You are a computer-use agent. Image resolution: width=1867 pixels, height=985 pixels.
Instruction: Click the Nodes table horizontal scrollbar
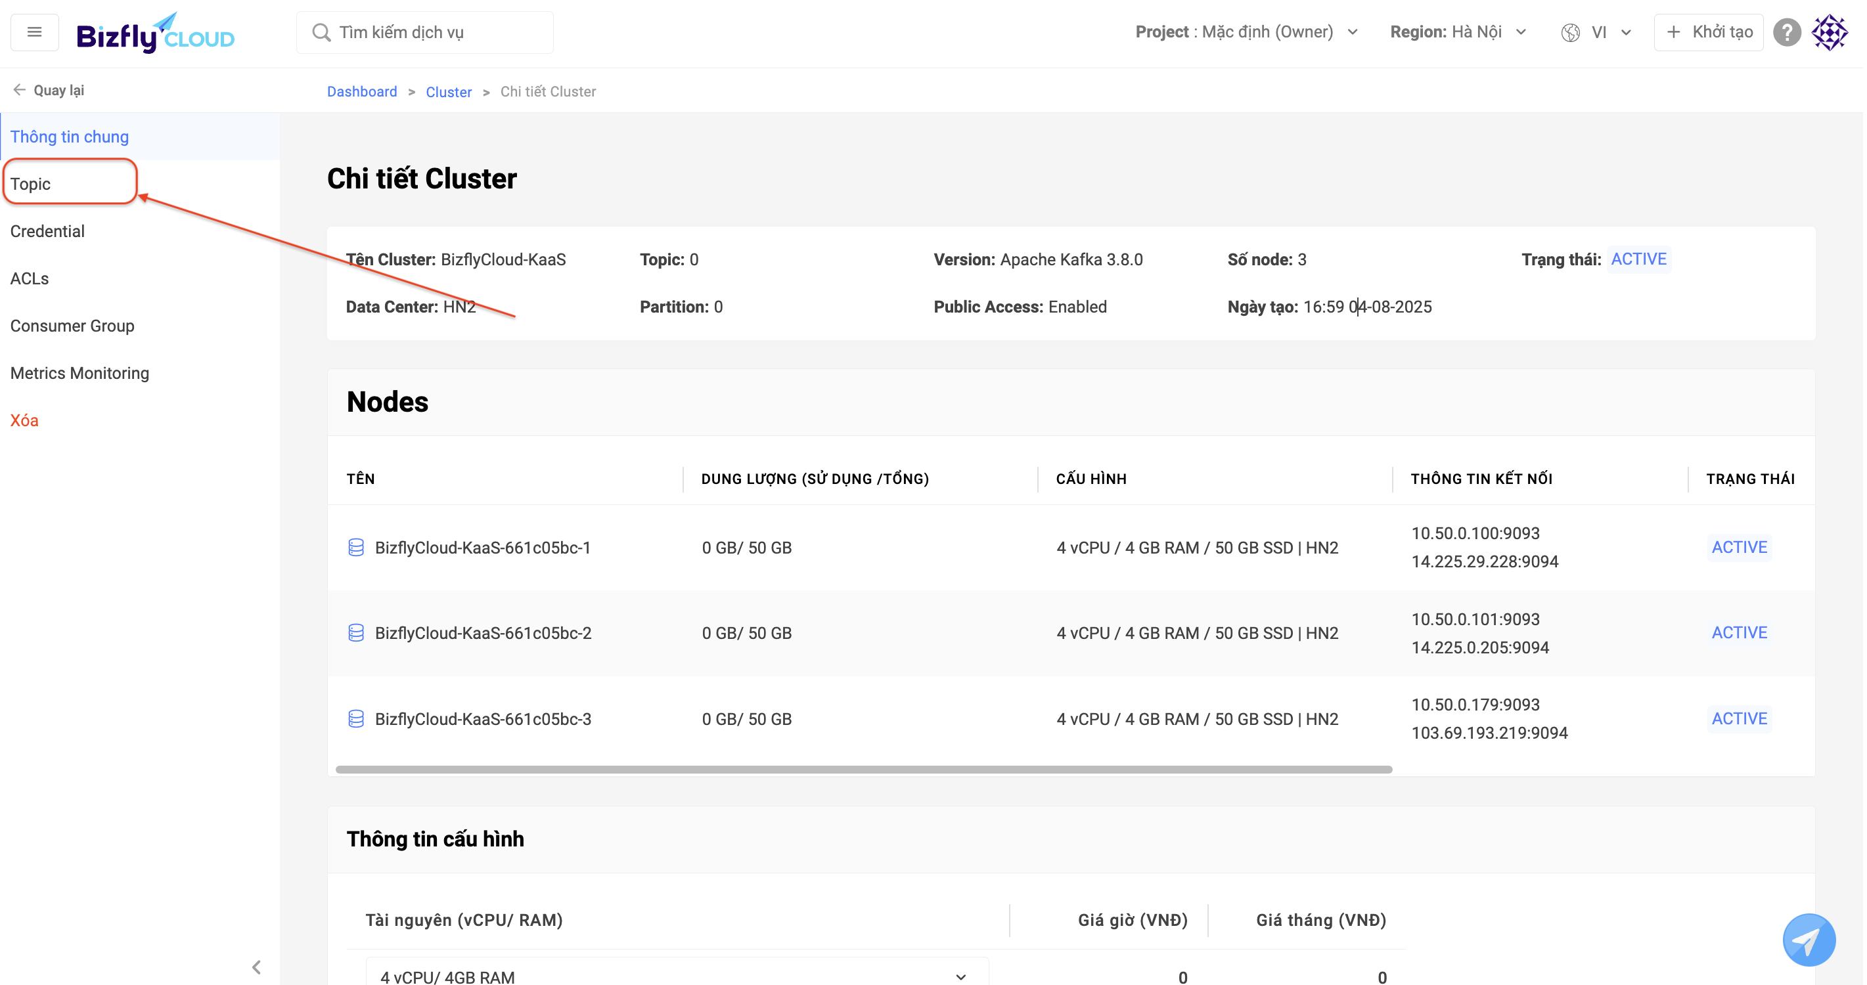click(864, 769)
